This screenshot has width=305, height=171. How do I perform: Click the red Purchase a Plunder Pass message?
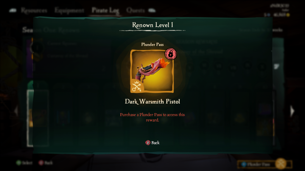point(152,117)
